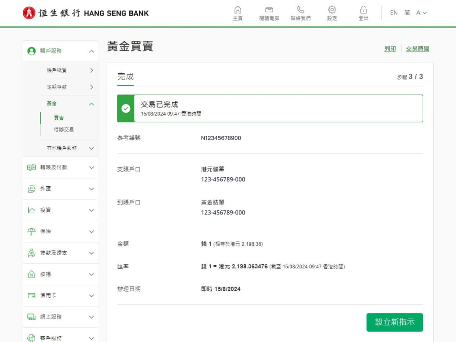Go to 主頁 home icon
Screen dimensions: 456x342
(238, 10)
